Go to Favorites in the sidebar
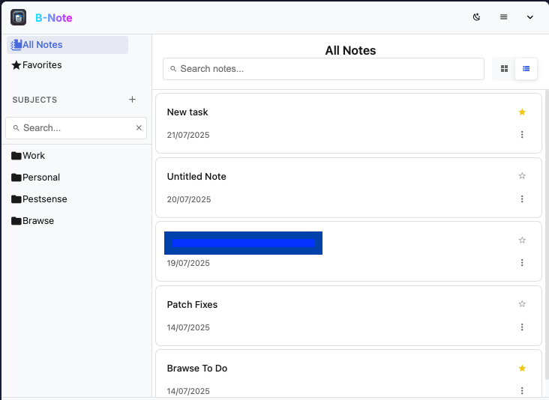549x400 pixels. click(42, 65)
